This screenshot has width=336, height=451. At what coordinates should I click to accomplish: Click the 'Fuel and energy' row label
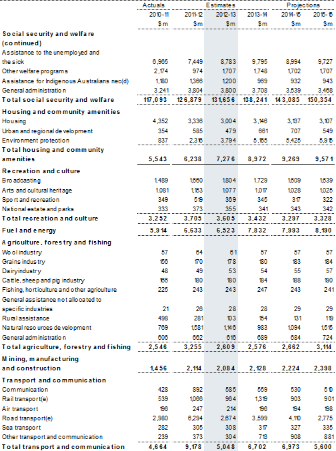pyautogui.click(x=29, y=230)
